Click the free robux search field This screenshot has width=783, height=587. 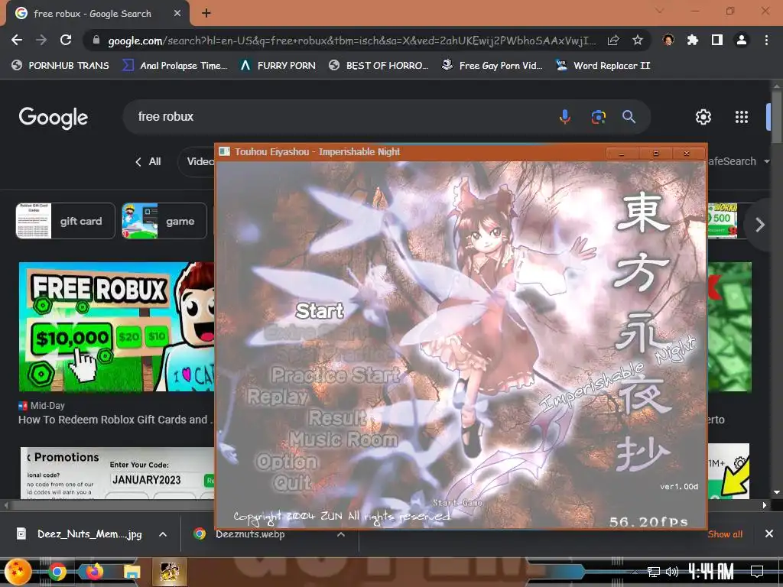pyautogui.click(x=340, y=117)
